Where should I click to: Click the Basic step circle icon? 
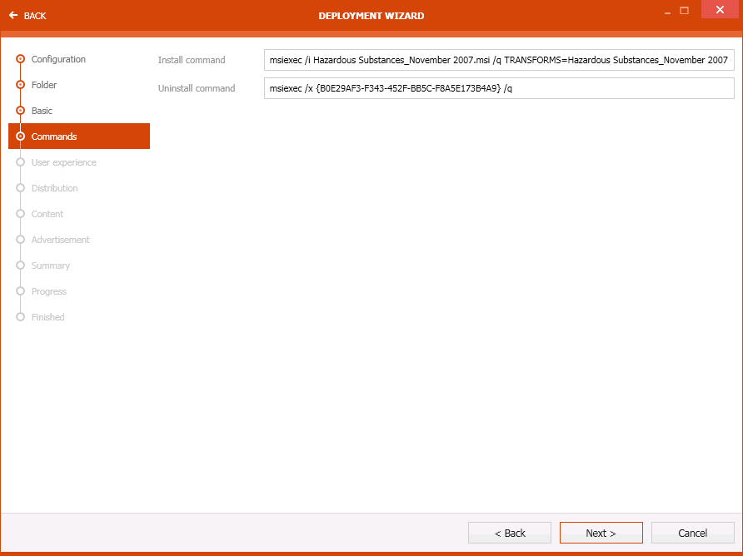(19, 111)
